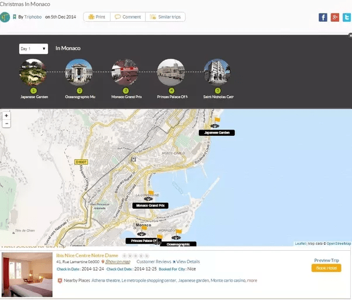The image size is (352, 300).
Task: Click the check in date 2014-12-24
Action: click(93, 269)
